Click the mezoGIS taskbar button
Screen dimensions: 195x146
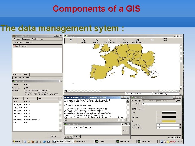(x=84, y=141)
